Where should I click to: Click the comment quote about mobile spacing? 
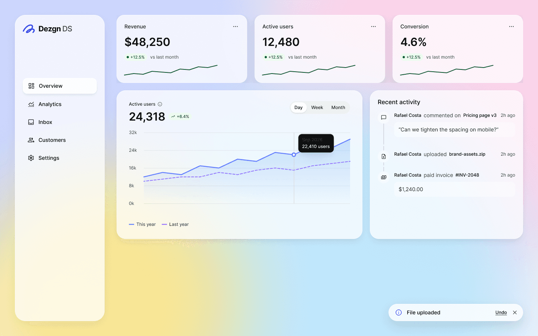pos(449,130)
